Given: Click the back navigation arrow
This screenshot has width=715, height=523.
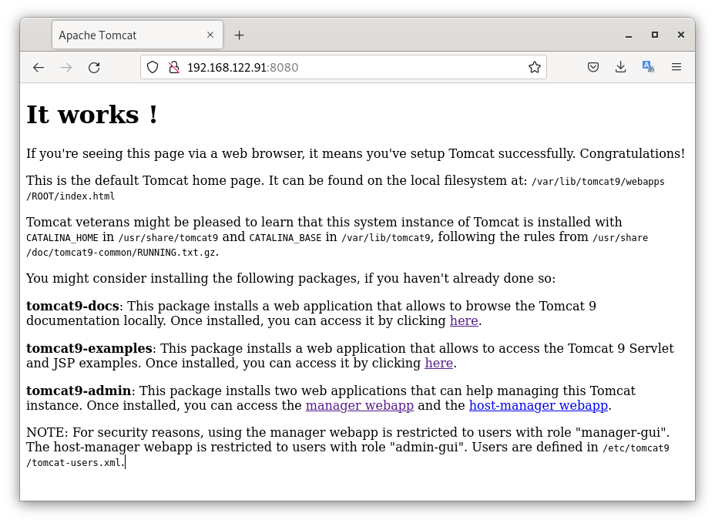Looking at the screenshot, I should [39, 68].
